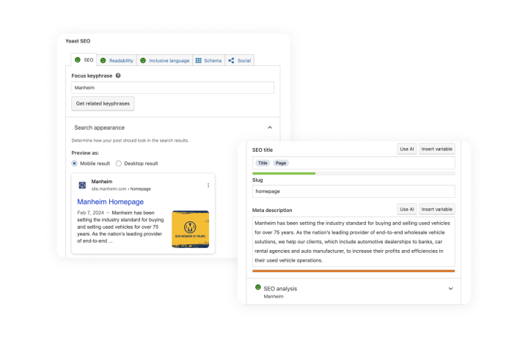
Task: Click Use AI beside SEO title
Action: (407, 149)
